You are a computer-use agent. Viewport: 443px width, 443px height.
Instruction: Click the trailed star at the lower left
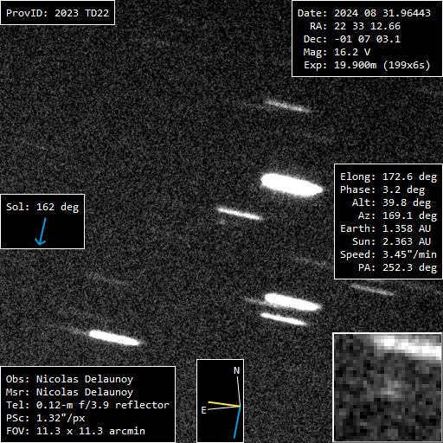tap(114, 338)
